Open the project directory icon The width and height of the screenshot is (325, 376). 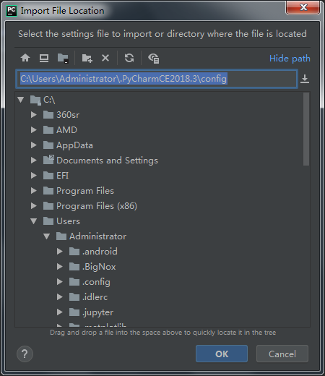(63, 58)
